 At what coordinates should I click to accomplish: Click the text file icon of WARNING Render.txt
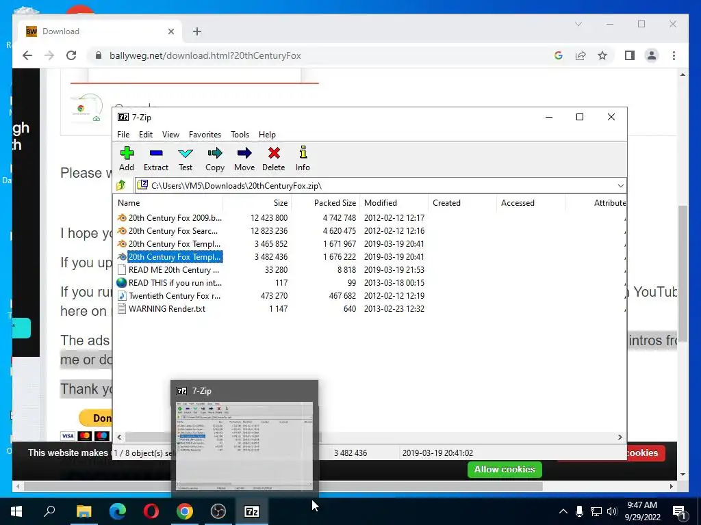[122, 308]
